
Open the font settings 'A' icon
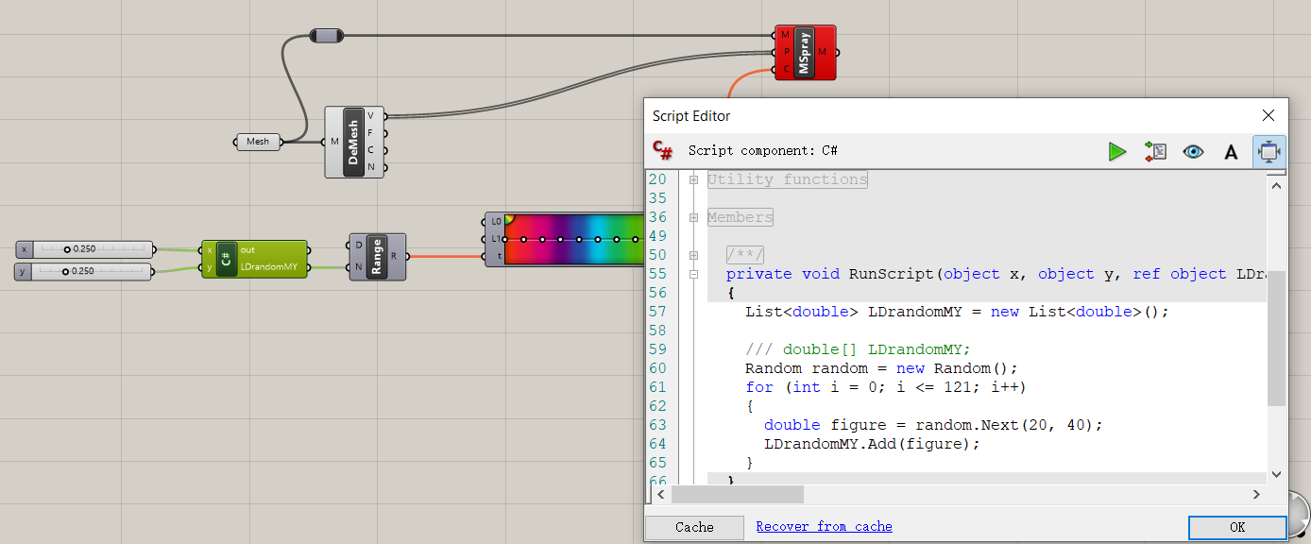coord(1231,151)
